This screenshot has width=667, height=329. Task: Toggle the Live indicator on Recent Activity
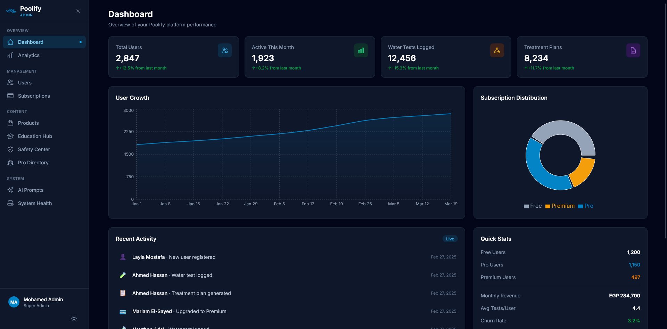450,239
